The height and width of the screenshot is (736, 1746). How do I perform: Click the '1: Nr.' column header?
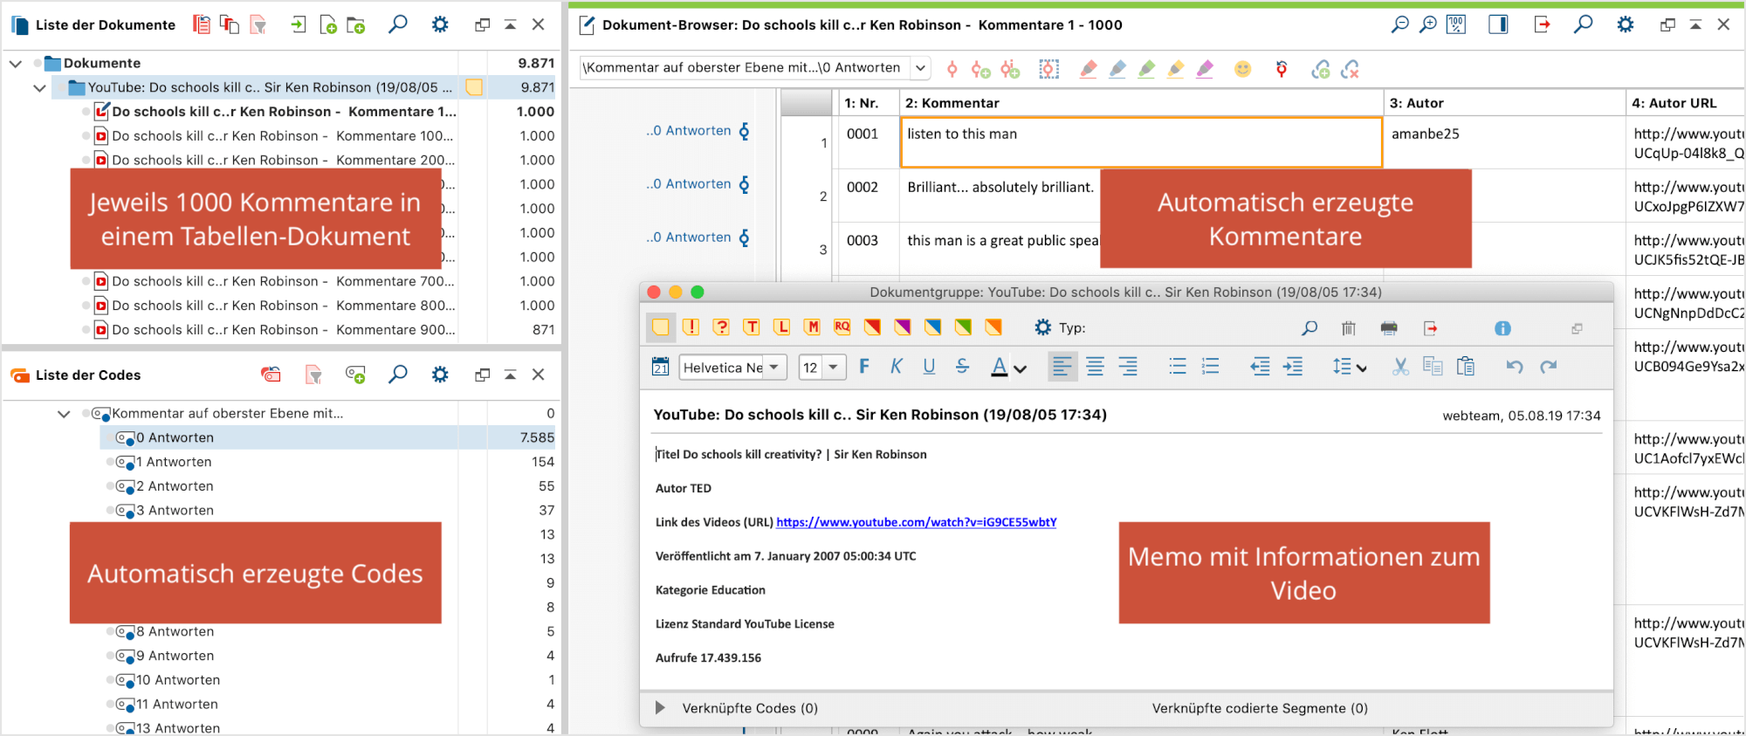(x=867, y=103)
